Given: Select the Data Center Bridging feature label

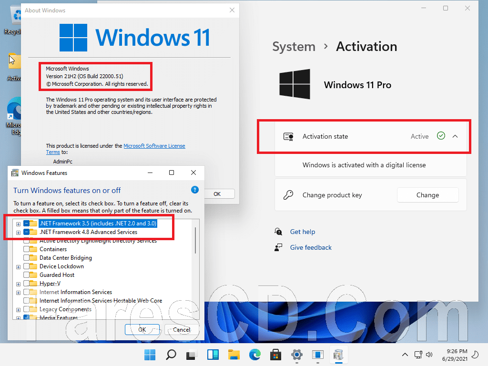Looking at the screenshot, I should click(66, 258).
